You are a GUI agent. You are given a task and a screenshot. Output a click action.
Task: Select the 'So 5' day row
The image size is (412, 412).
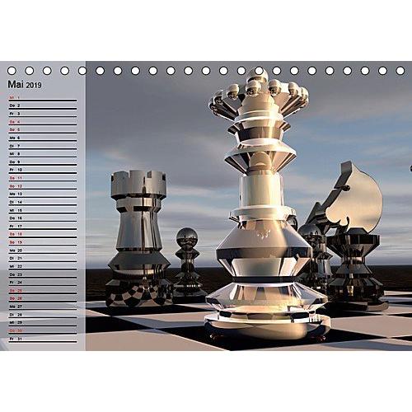pyautogui.click(x=43, y=130)
